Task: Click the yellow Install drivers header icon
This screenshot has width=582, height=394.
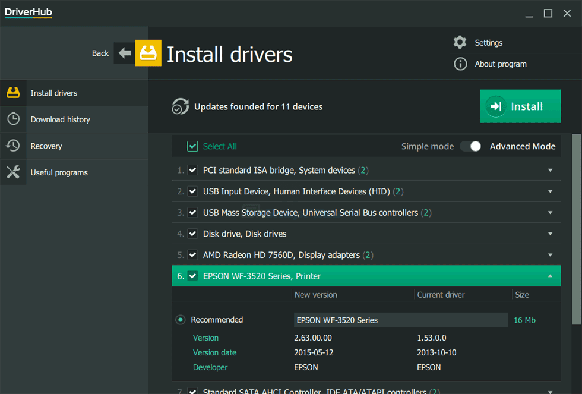Action: point(148,53)
